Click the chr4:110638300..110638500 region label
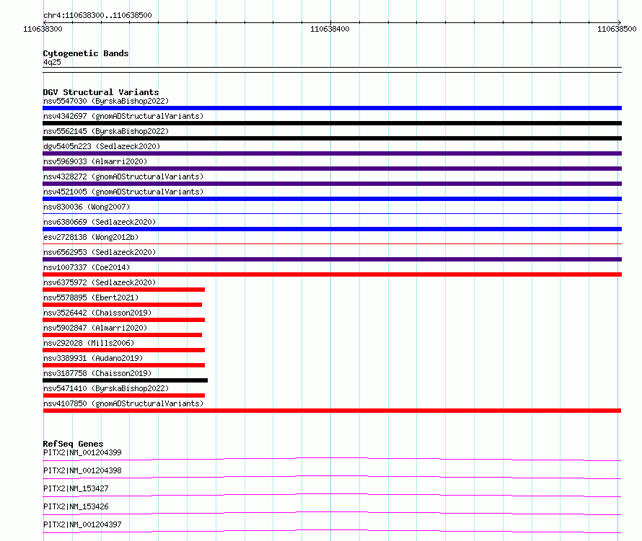This screenshot has height=541, width=642. (97, 15)
